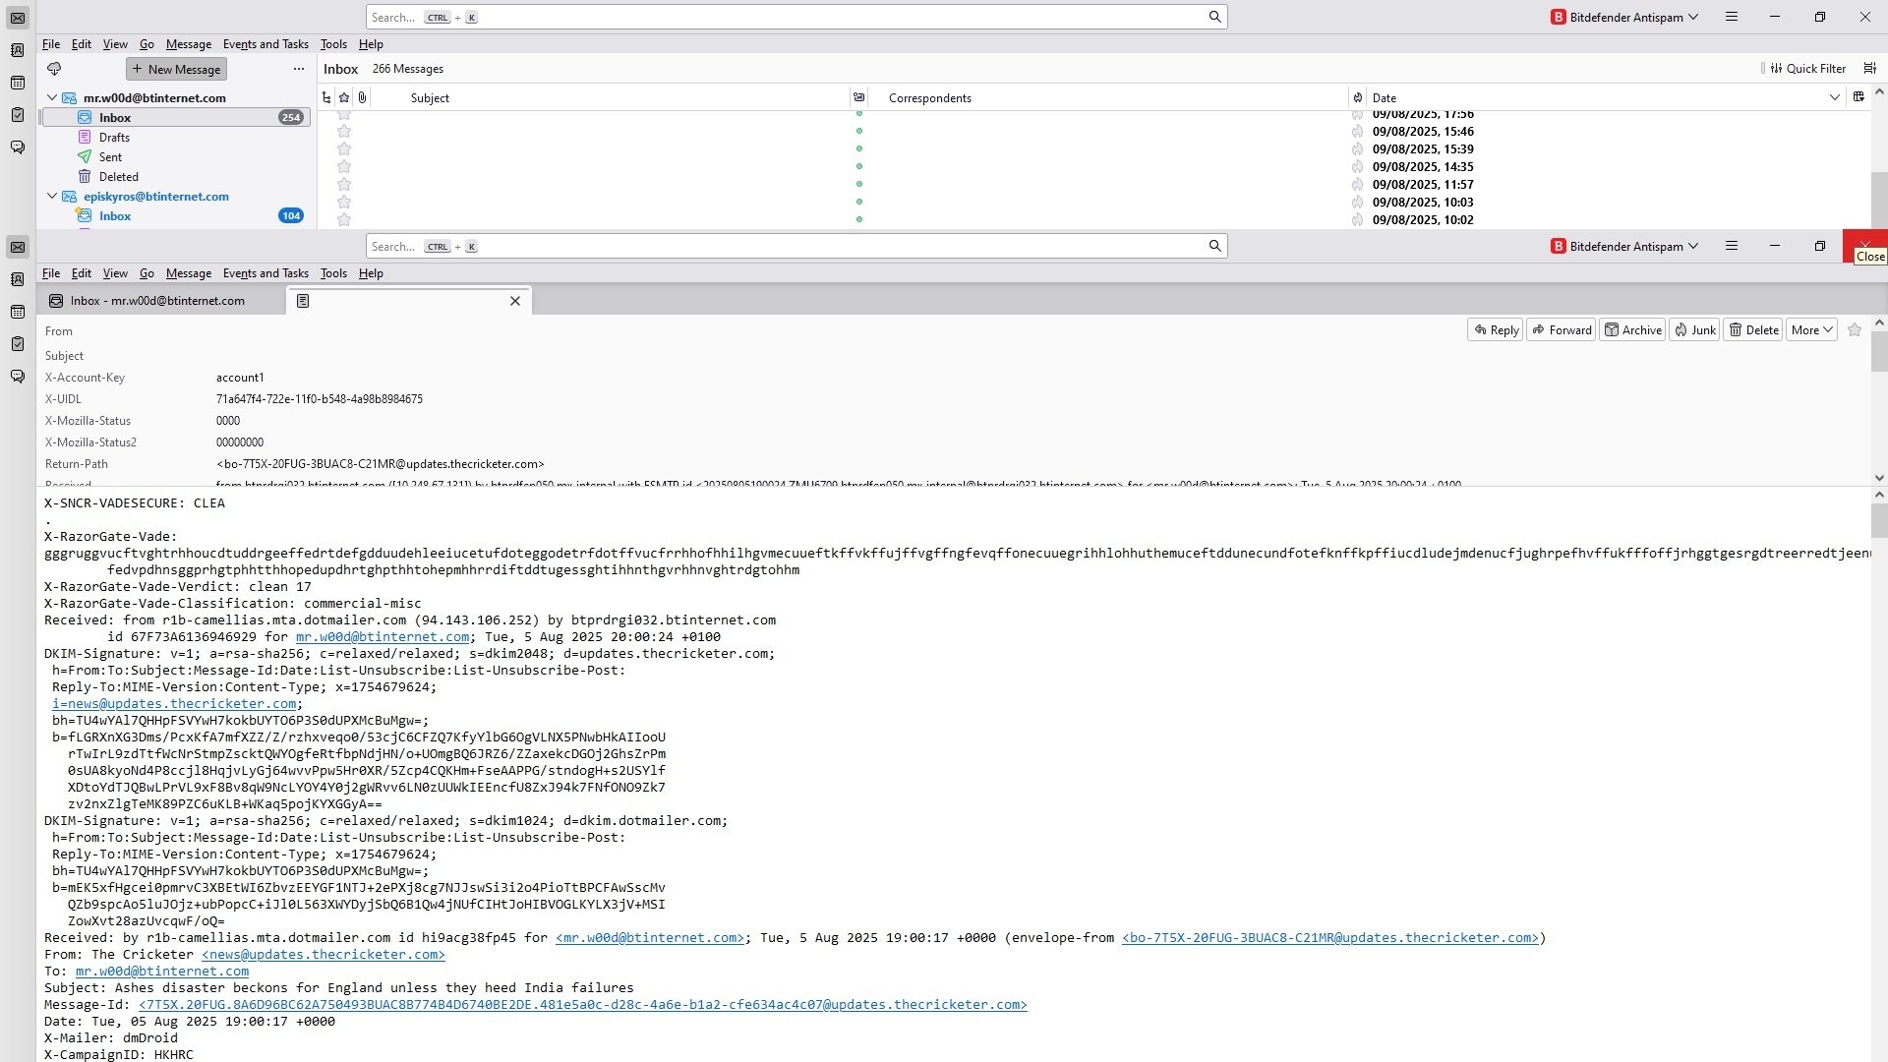Open the Events and Tasks menu

[265, 44]
